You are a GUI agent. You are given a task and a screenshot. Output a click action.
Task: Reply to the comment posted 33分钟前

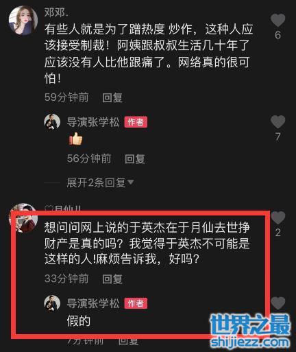(x=112, y=279)
